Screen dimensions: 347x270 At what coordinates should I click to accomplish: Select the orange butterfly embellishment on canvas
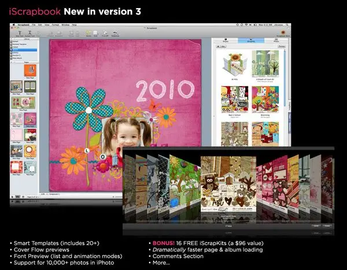click(x=154, y=105)
